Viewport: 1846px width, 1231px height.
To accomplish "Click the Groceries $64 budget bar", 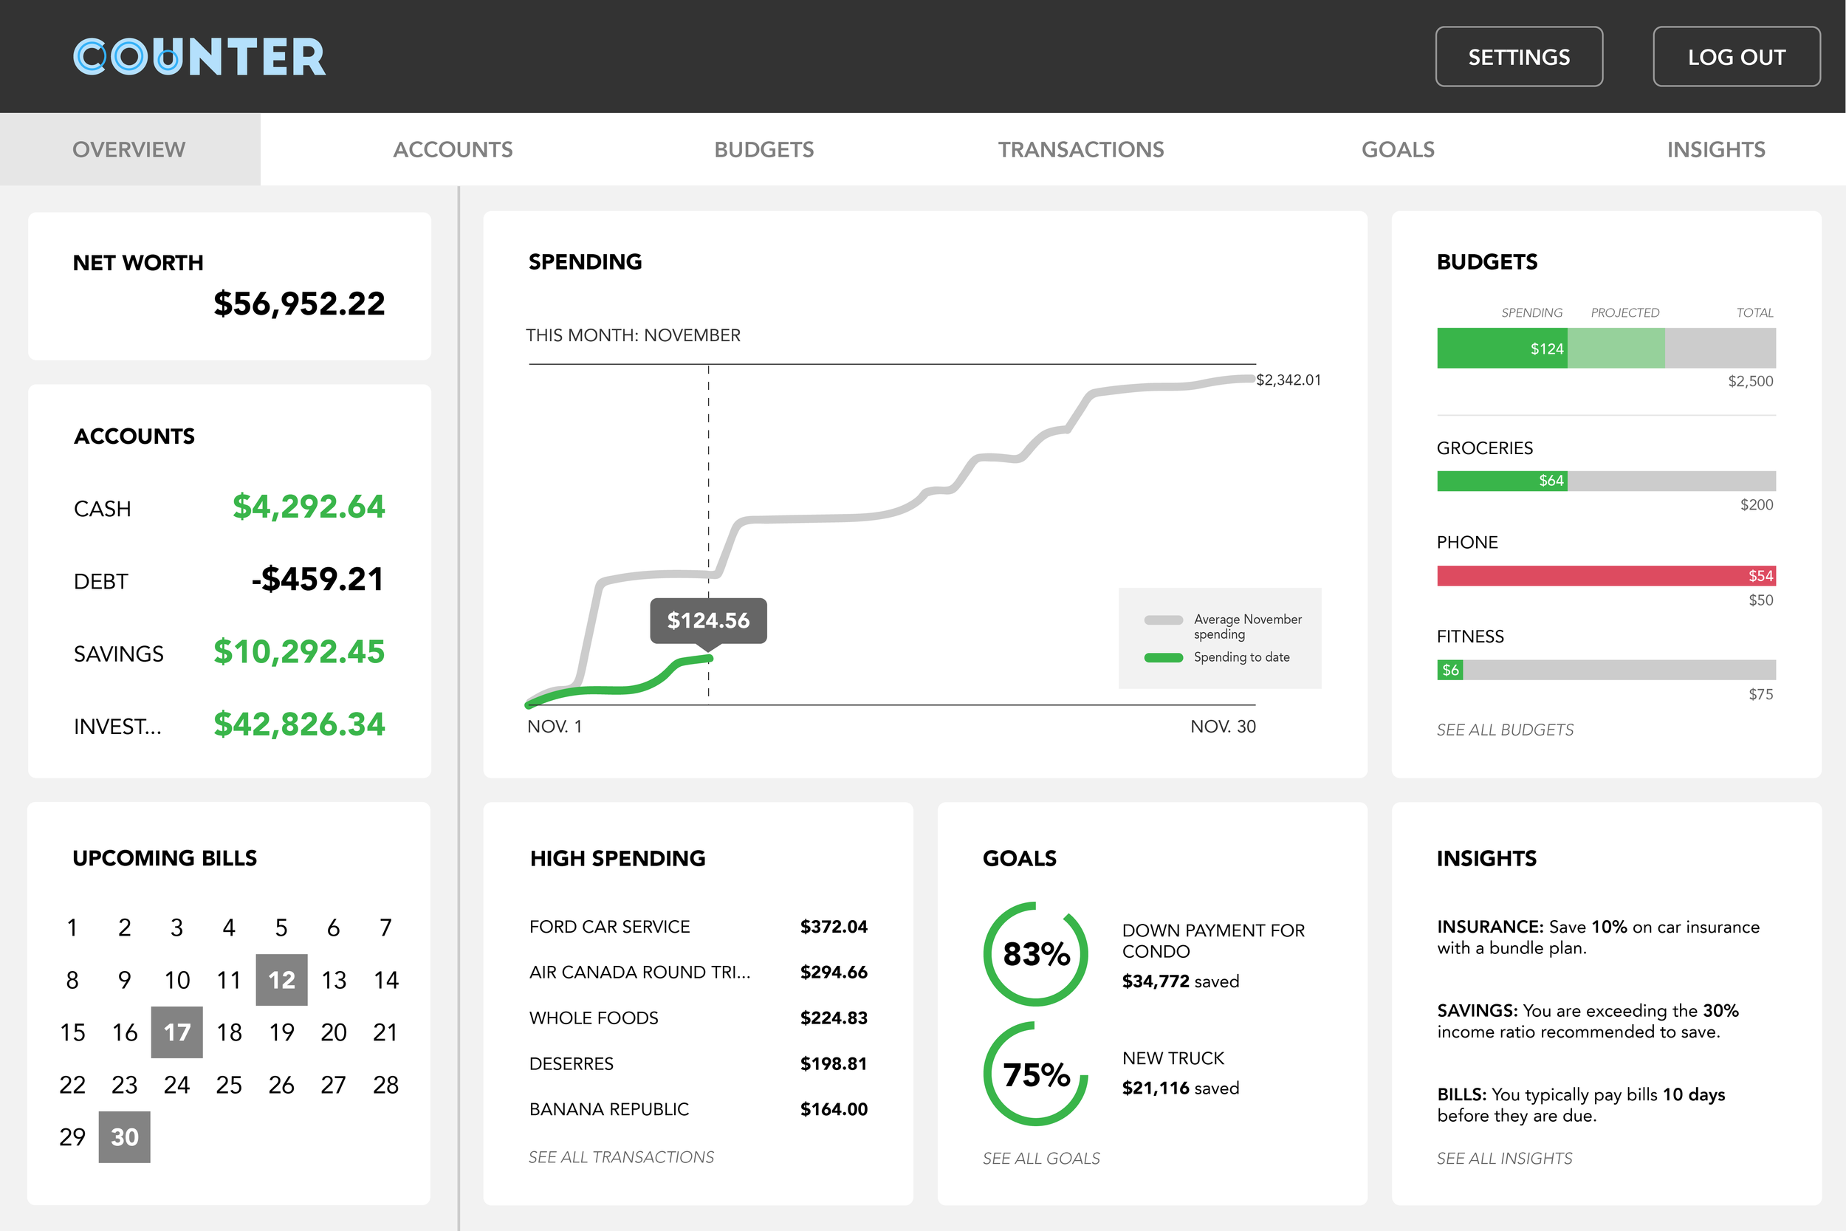I will [x=1502, y=481].
